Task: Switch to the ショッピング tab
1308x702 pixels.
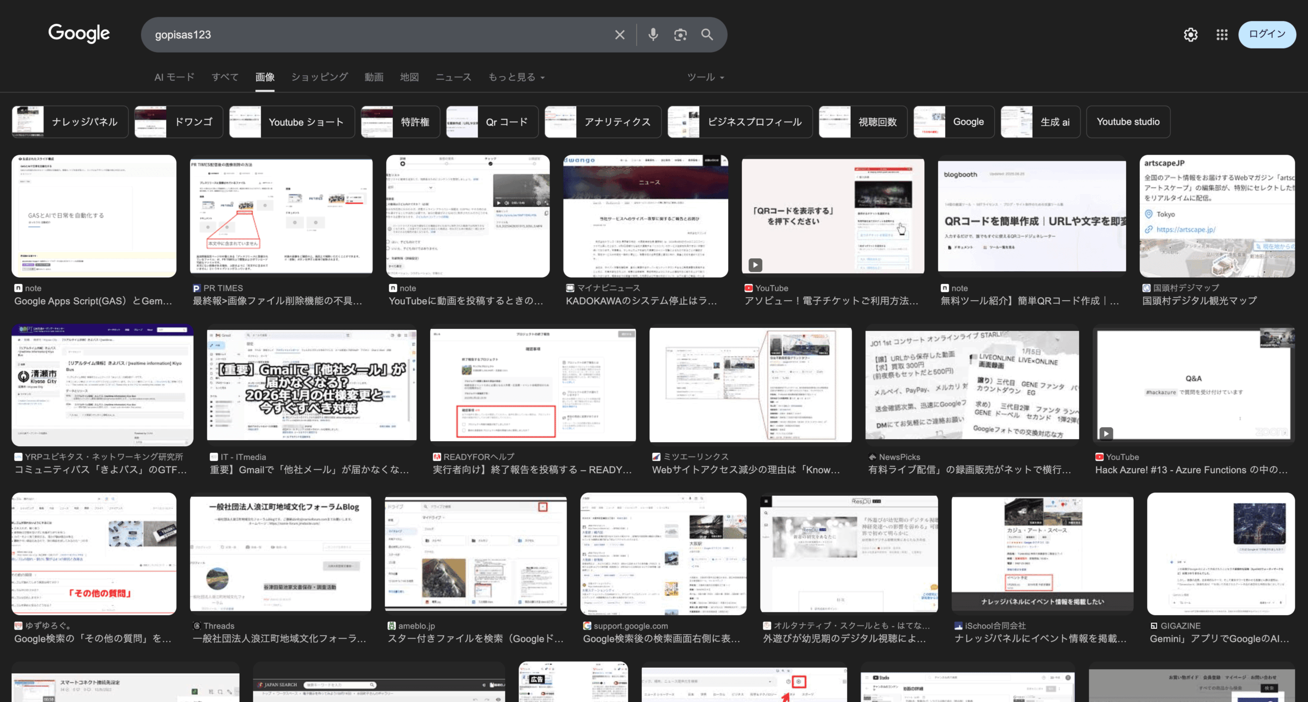Action: (x=319, y=77)
